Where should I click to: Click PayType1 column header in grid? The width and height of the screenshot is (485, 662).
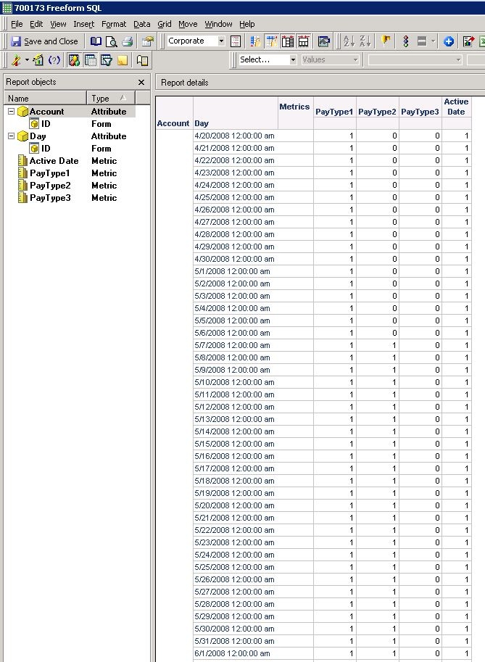point(334,112)
